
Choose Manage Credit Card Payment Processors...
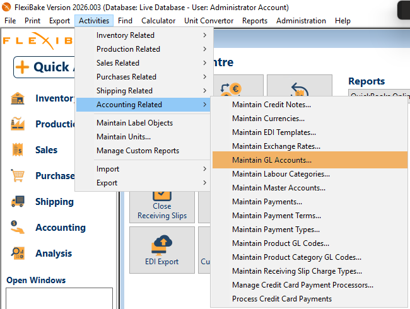tap(310, 284)
